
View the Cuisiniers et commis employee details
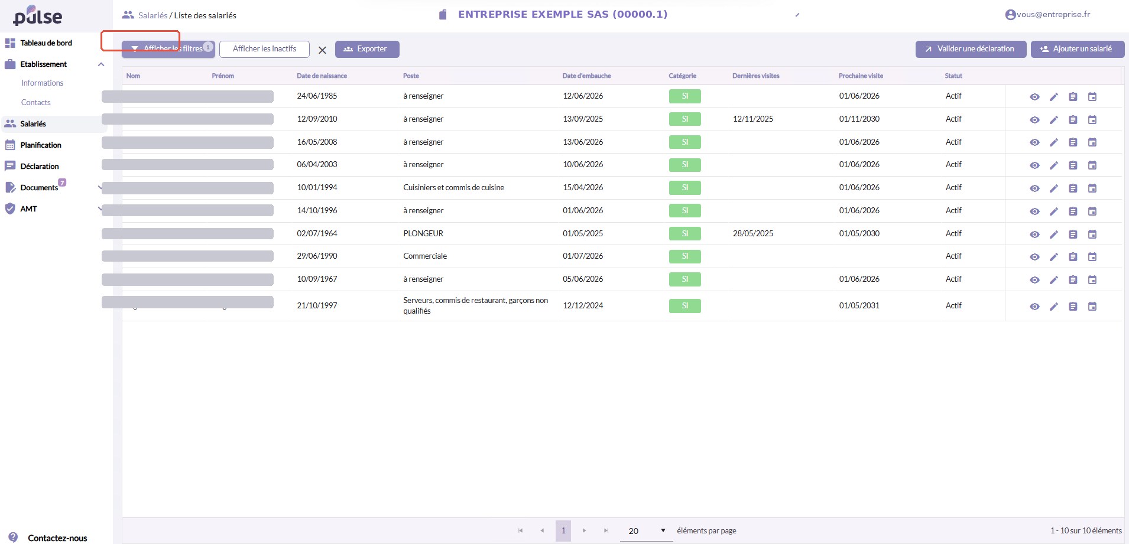tap(1034, 188)
